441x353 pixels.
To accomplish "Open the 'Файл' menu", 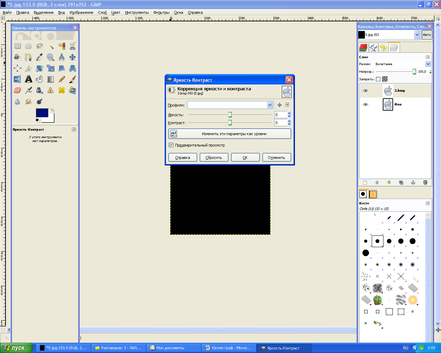I will click(7, 12).
